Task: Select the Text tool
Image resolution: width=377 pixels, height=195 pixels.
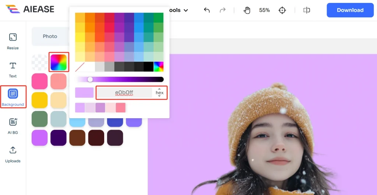Action: click(x=13, y=69)
